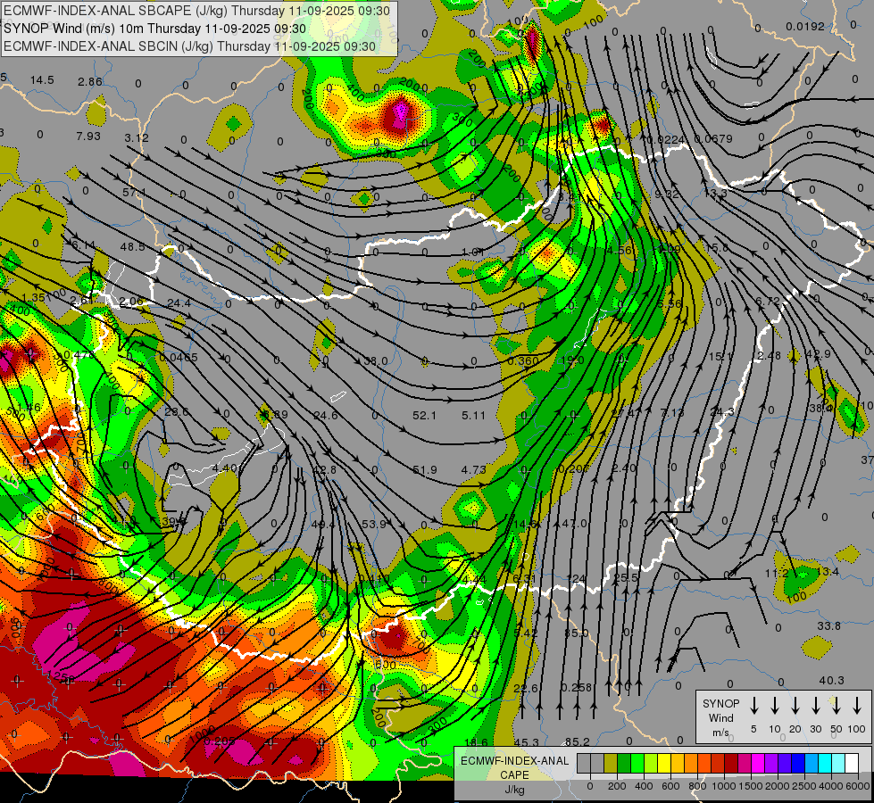Select the dark green CAPE legend swatch

(624, 763)
